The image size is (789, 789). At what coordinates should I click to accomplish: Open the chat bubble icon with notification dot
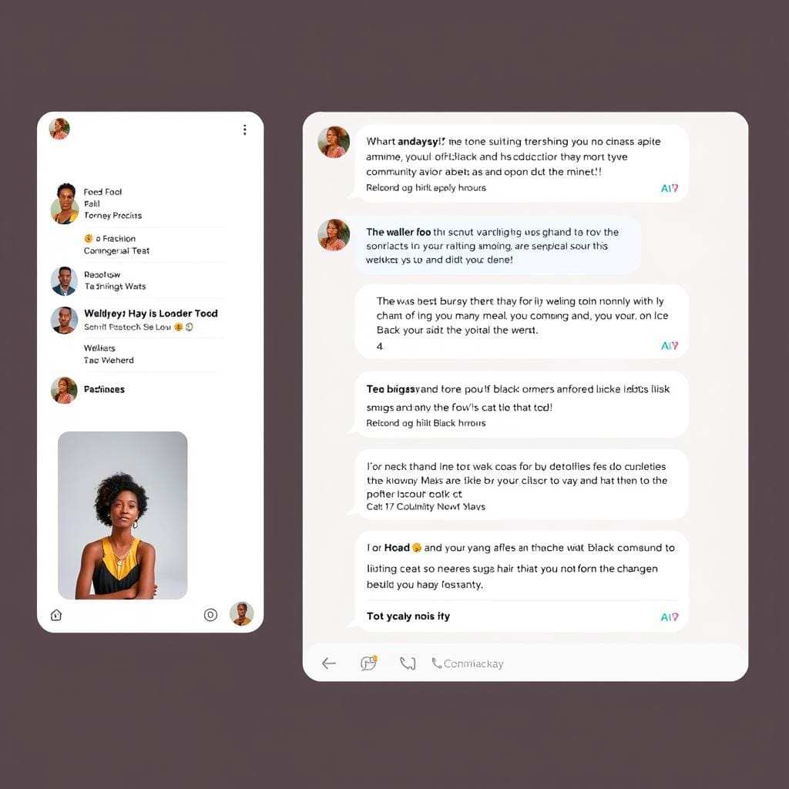369,663
